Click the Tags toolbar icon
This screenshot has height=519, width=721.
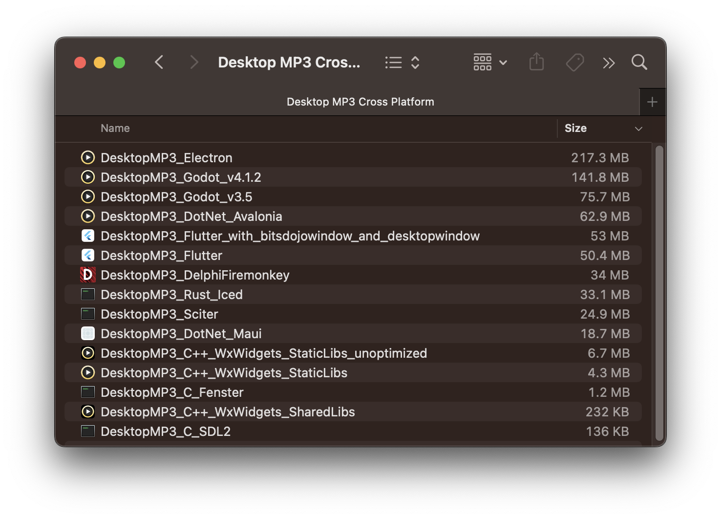pyautogui.click(x=575, y=63)
